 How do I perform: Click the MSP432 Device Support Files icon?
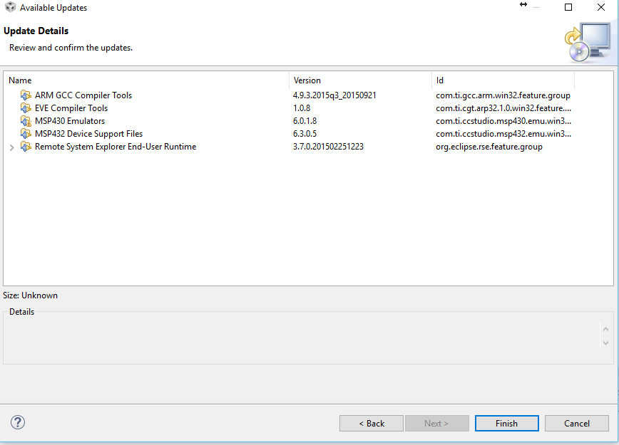[x=26, y=134]
